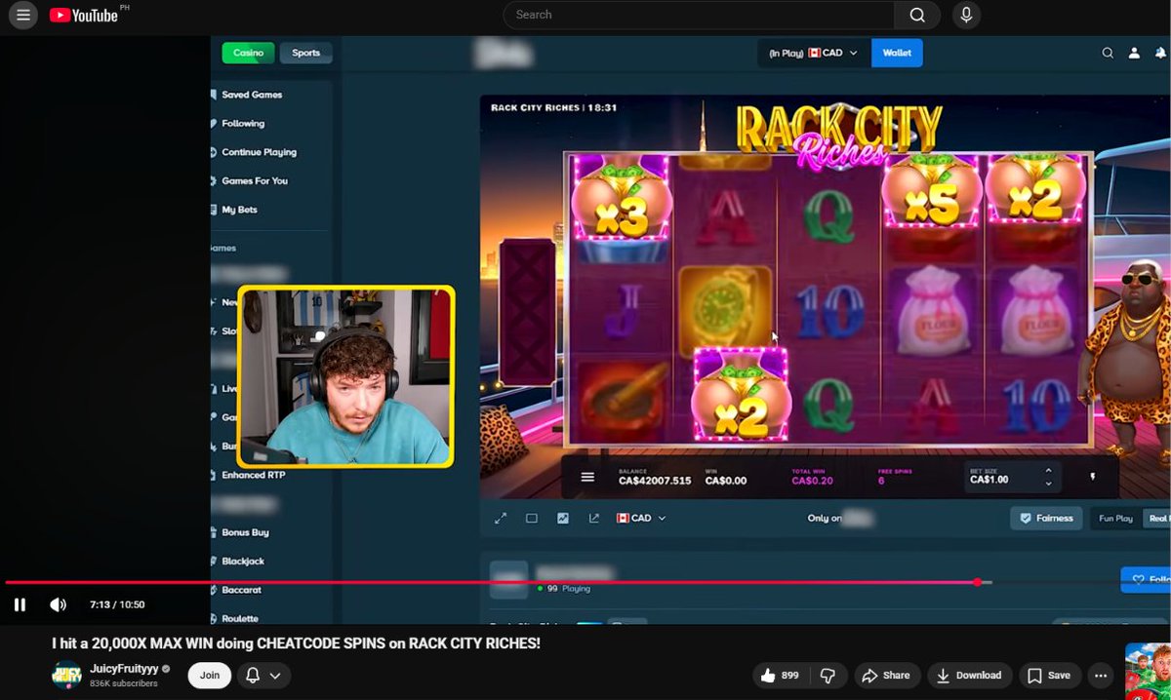Switch to the Casino tab

[248, 53]
